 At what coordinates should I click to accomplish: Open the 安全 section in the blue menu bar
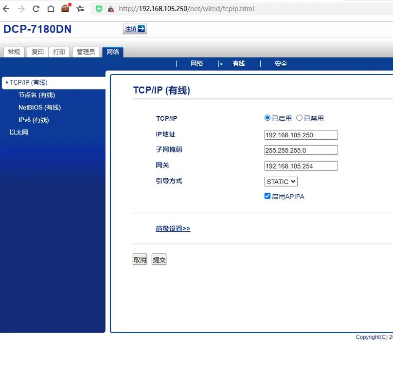coord(281,63)
